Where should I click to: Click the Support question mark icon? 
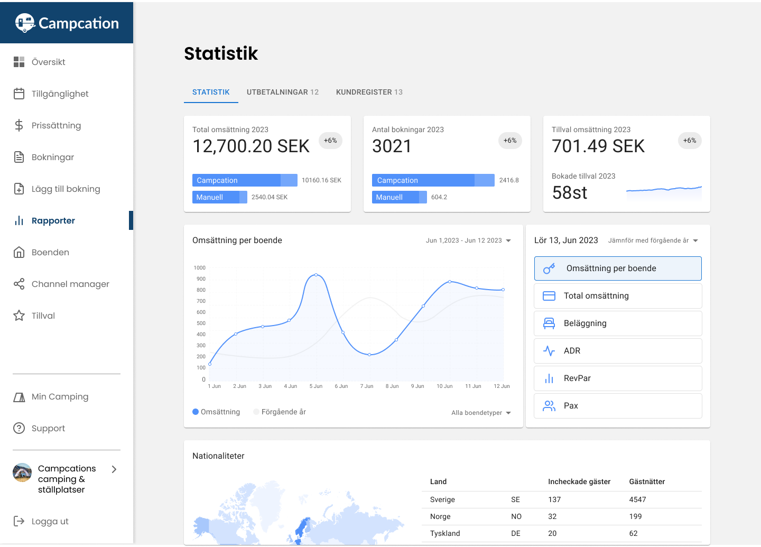tap(19, 428)
